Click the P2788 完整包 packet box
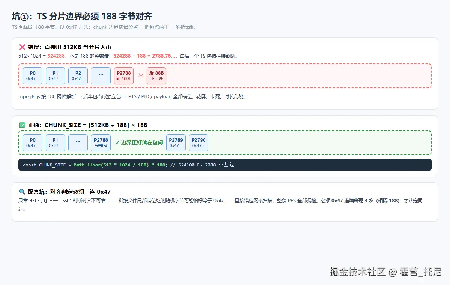Image resolution: width=450 pixels, height=285 pixels. pos(101,143)
